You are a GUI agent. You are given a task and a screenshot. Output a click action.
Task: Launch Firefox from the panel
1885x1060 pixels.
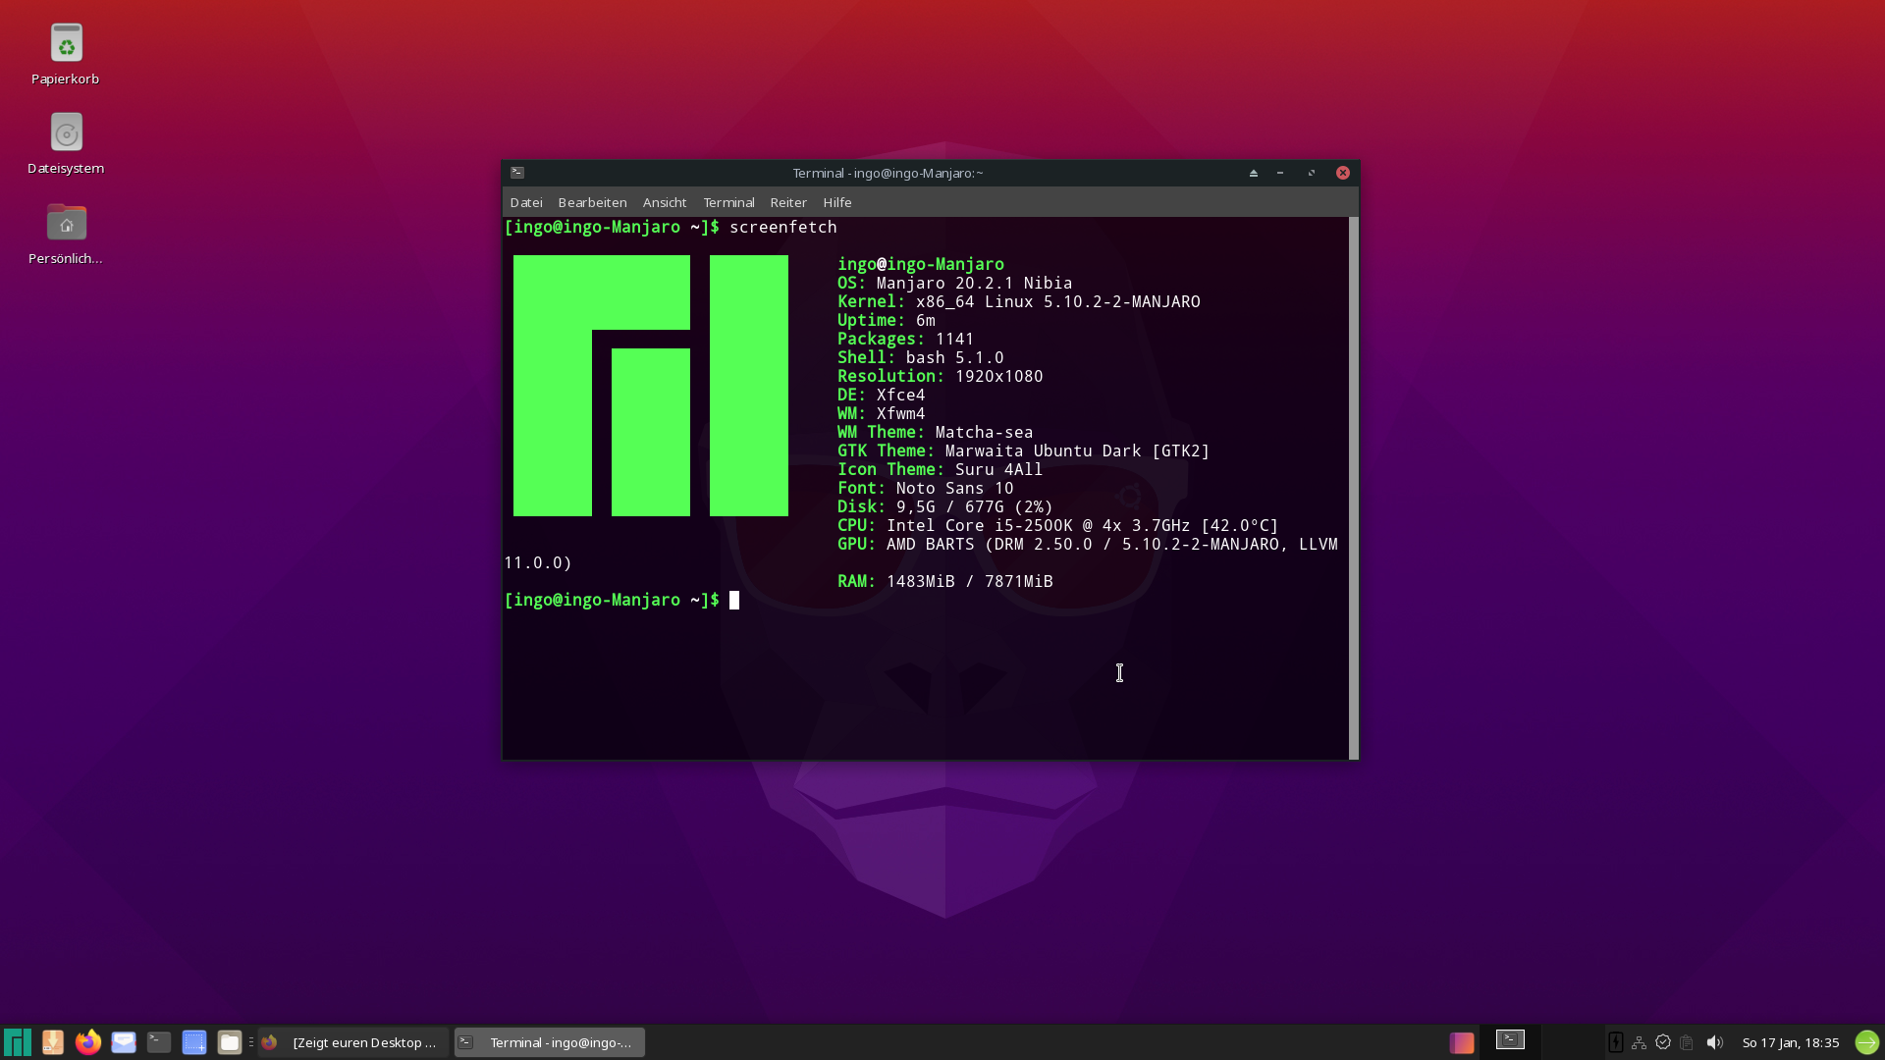tap(88, 1042)
